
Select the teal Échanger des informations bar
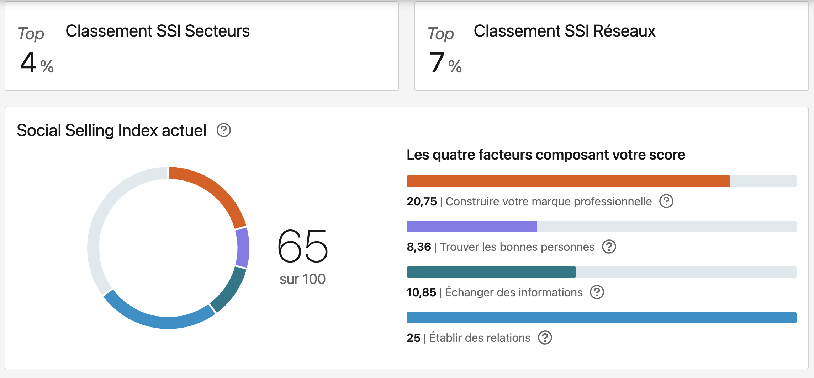tap(491, 272)
